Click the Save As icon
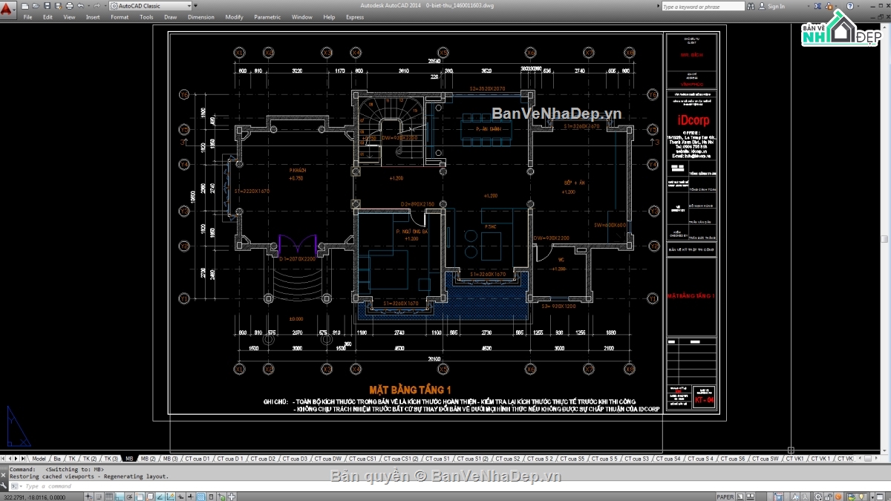 coord(58,6)
